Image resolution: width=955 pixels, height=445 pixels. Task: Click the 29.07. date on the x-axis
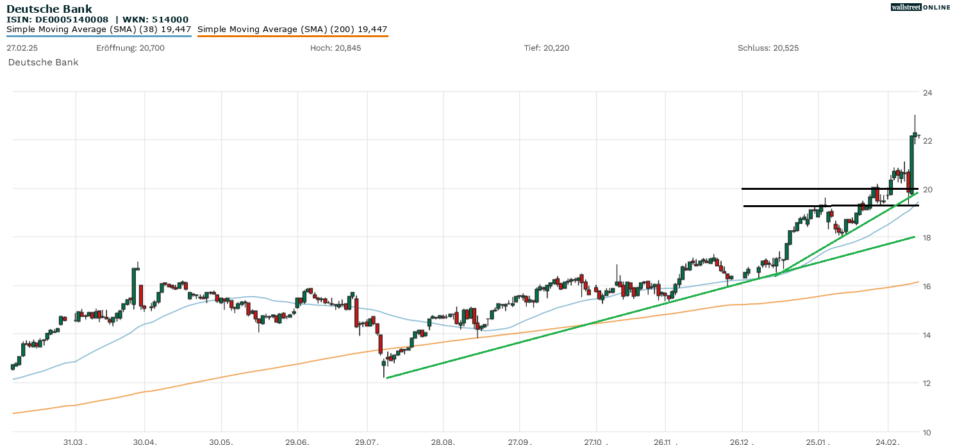[367, 442]
